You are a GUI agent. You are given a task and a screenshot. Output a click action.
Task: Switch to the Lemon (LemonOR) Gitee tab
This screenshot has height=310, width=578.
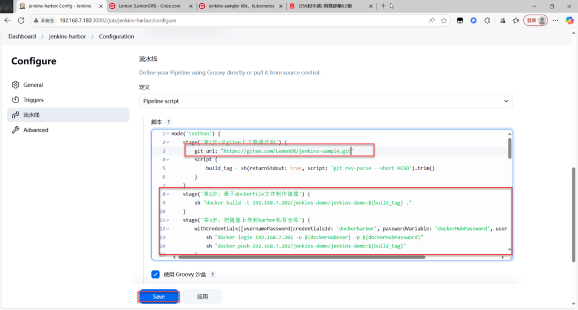click(150, 6)
